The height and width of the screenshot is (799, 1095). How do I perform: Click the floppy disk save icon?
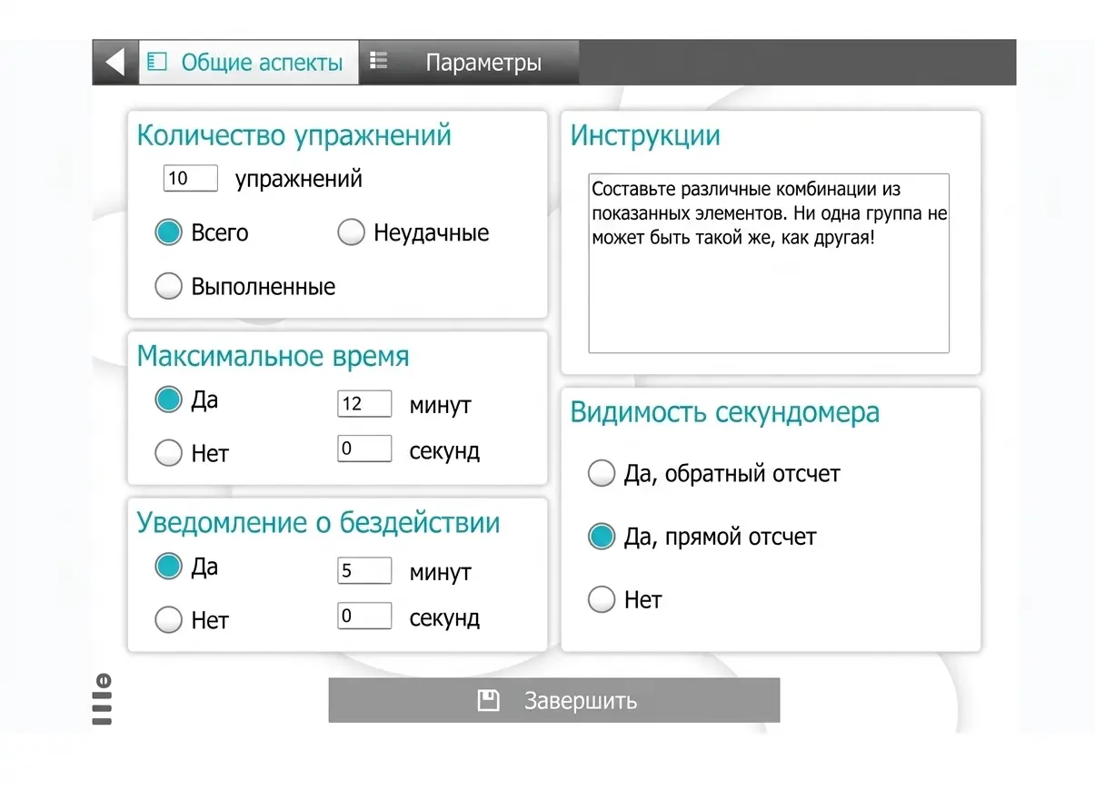(x=489, y=700)
